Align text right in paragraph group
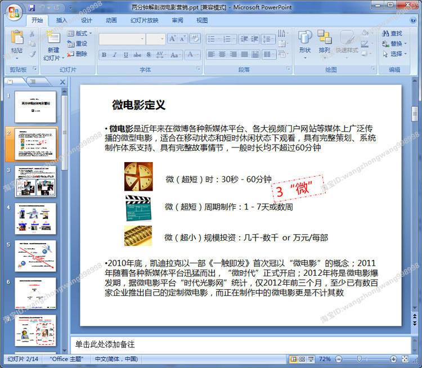422x368 pixels. click(x=233, y=55)
